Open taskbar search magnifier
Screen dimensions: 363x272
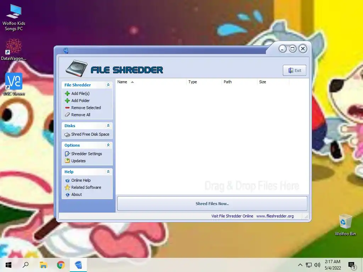click(26, 265)
